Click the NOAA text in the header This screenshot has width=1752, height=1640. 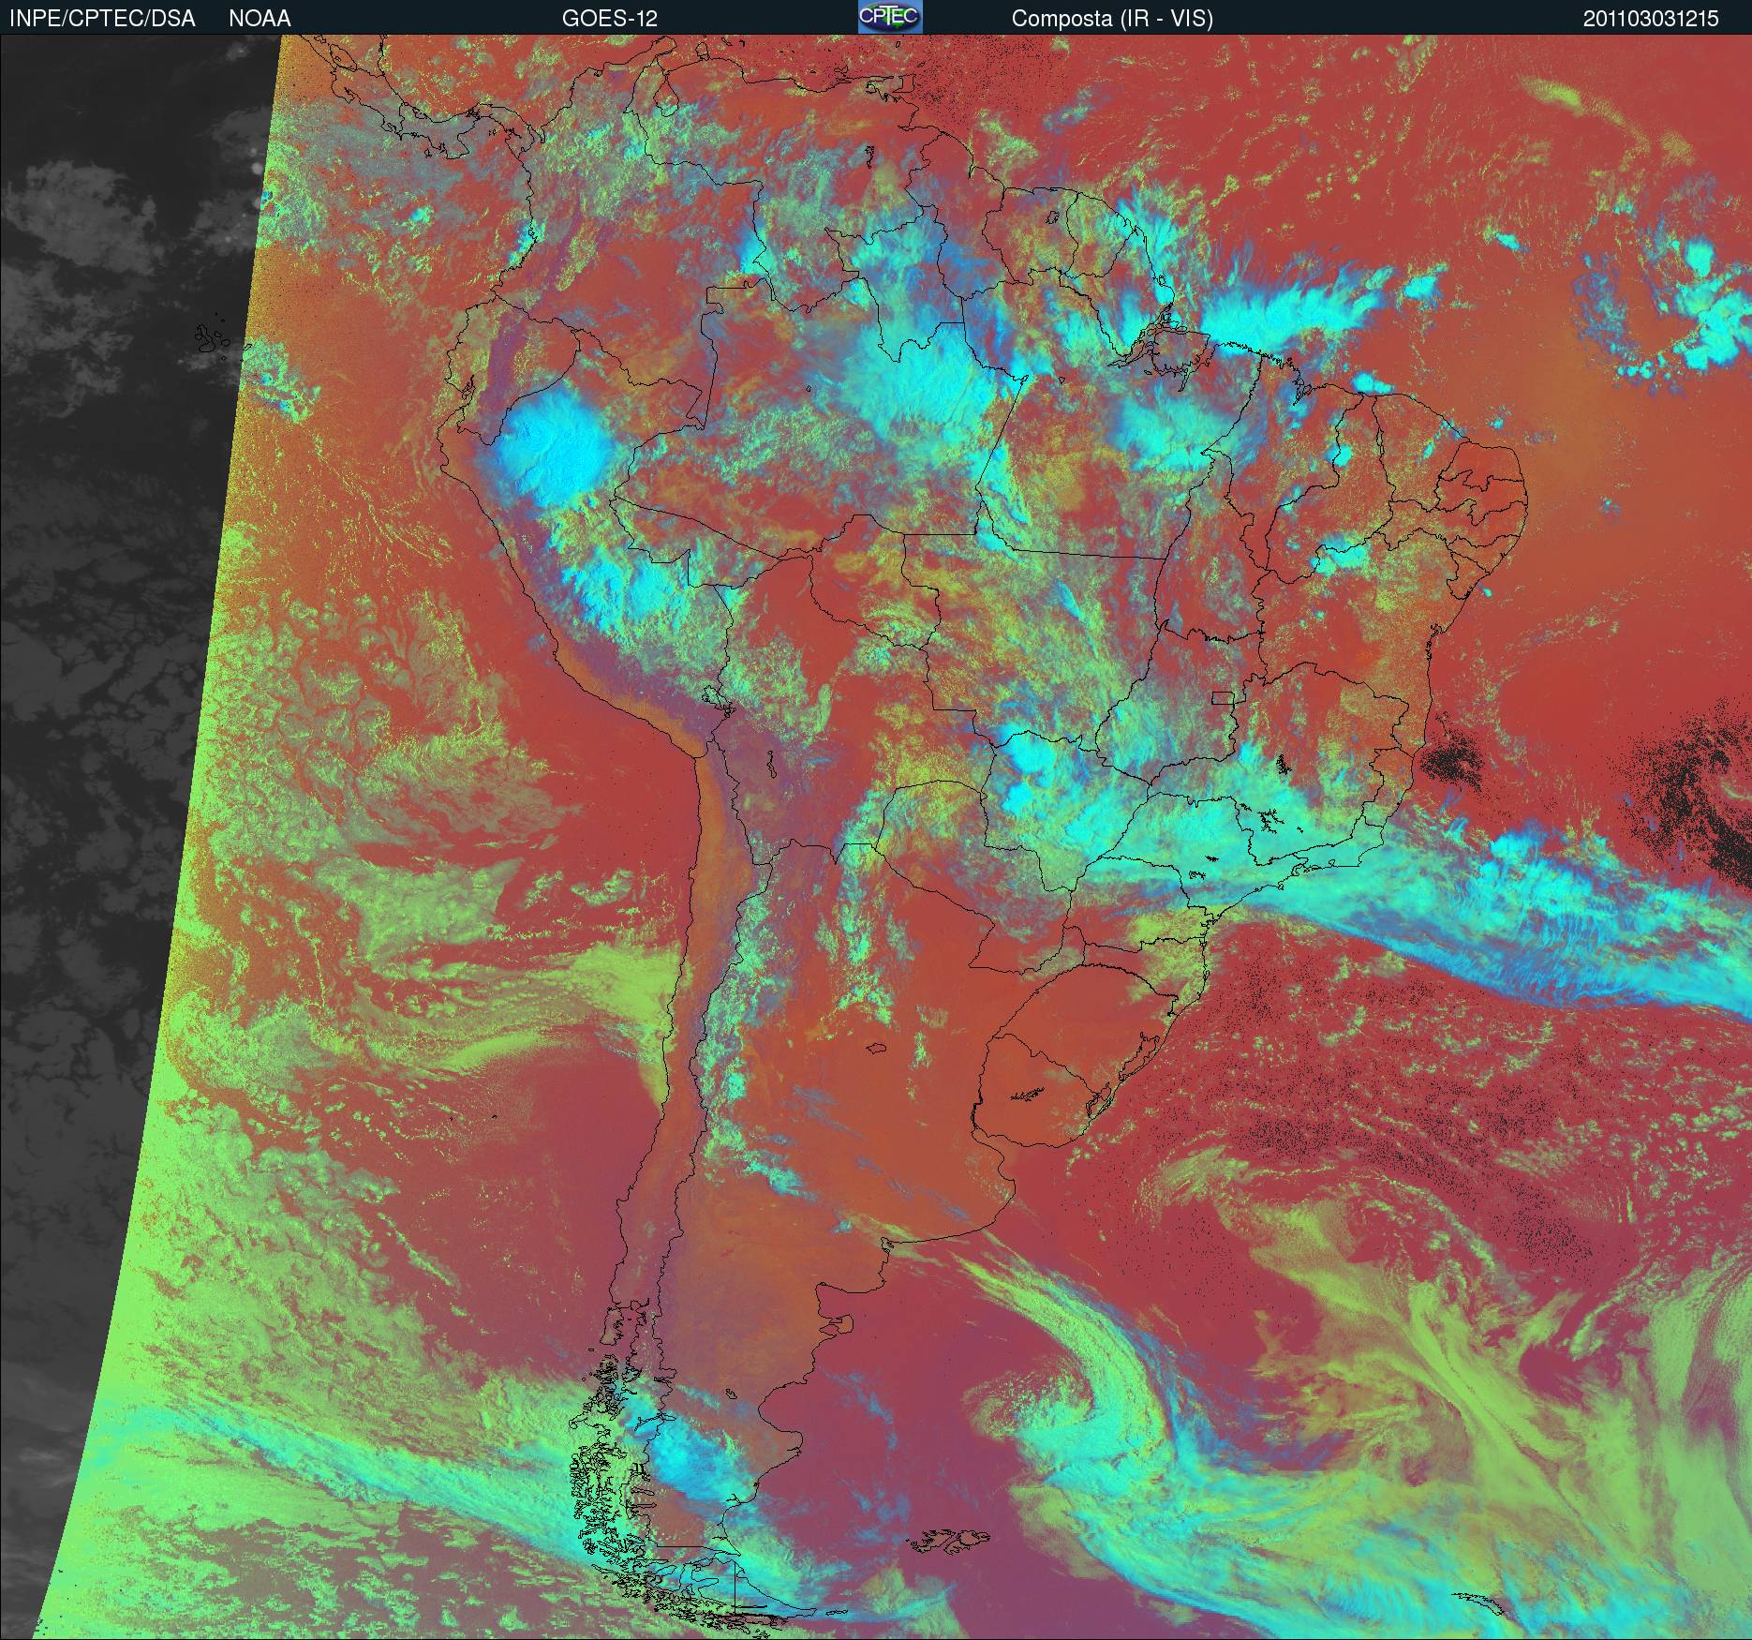[260, 19]
